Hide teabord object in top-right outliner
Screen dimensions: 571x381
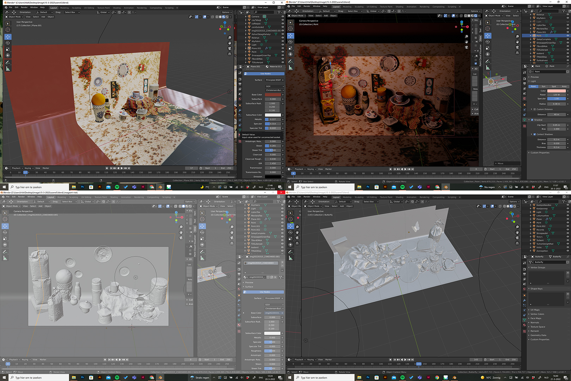pos(567,53)
